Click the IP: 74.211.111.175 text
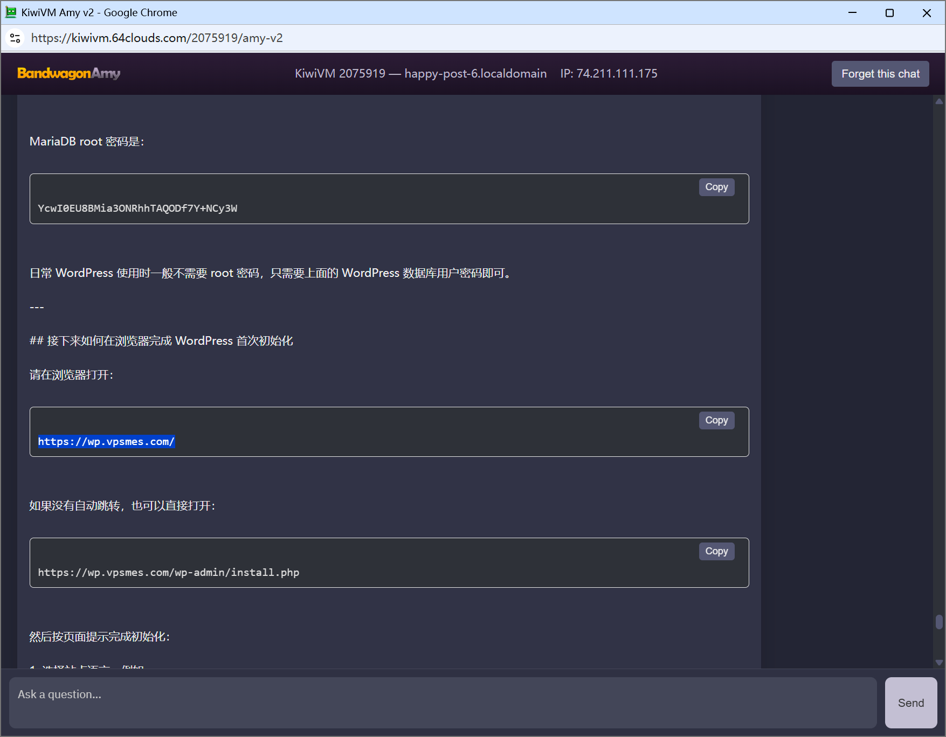Screen dimensions: 946x737 tap(609, 73)
